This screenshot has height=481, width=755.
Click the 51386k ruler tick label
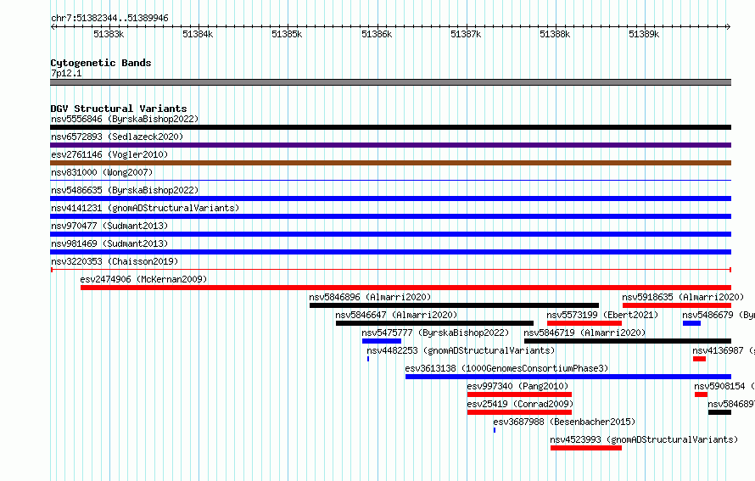pyautogui.click(x=377, y=34)
